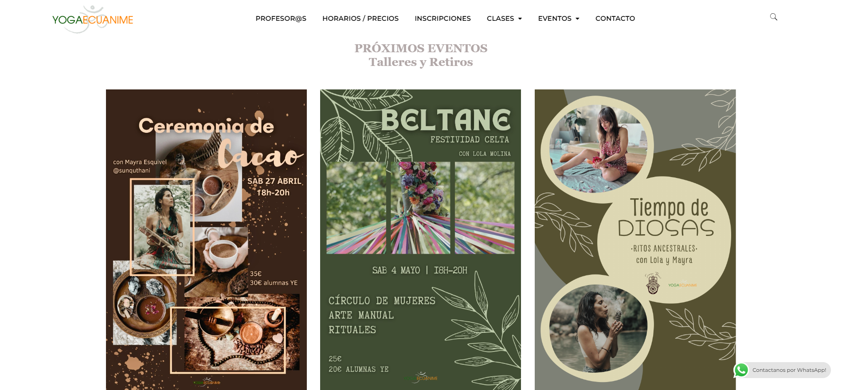Image resolution: width=842 pixels, height=390 pixels.
Task: Click the WhatsApp logo icon
Action: (x=741, y=370)
